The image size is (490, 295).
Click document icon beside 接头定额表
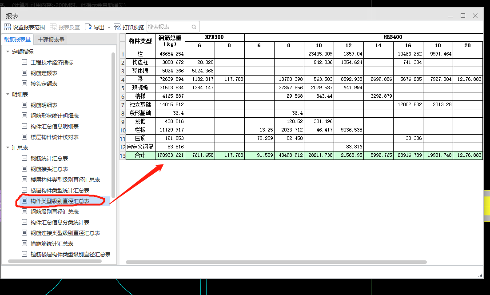point(24,84)
